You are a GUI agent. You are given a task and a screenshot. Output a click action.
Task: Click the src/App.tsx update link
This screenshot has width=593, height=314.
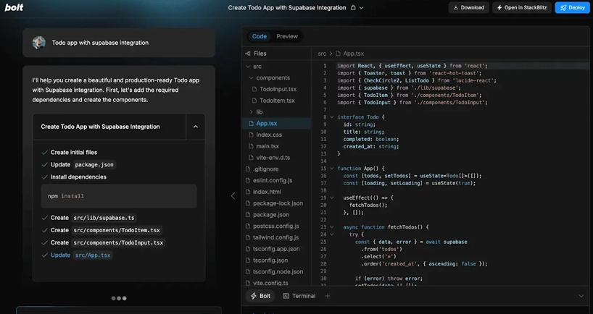click(x=92, y=255)
